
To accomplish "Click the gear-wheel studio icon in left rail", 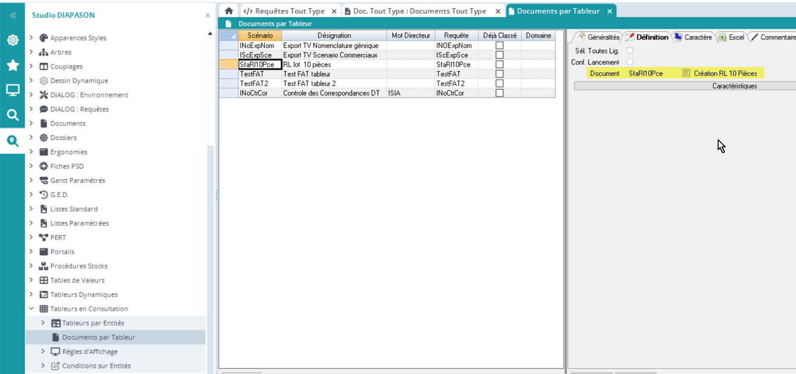I will [13, 40].
